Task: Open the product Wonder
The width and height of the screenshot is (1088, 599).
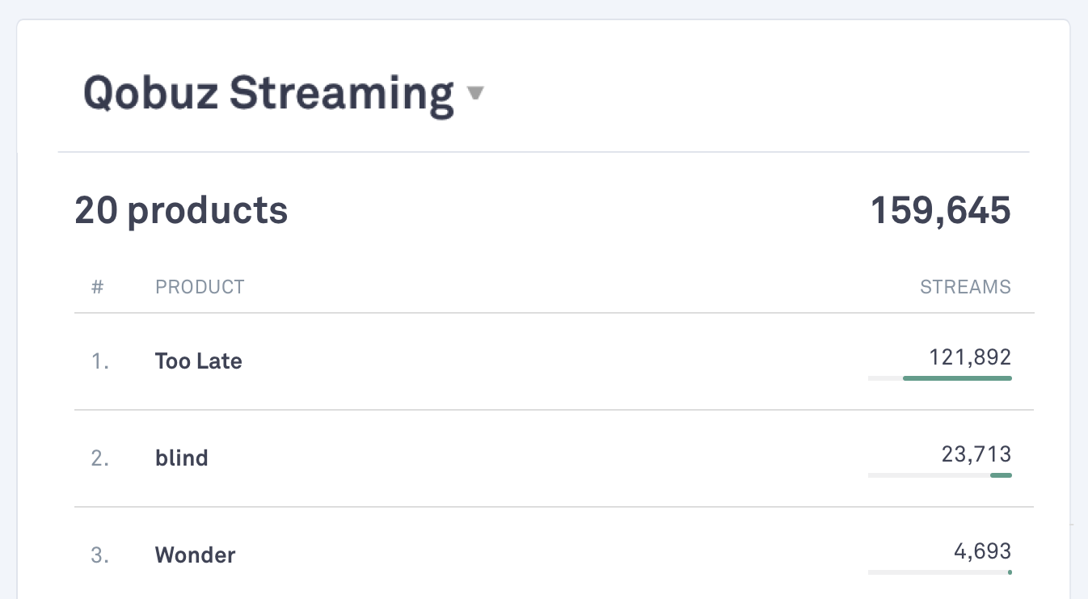Action: (195, 555)
